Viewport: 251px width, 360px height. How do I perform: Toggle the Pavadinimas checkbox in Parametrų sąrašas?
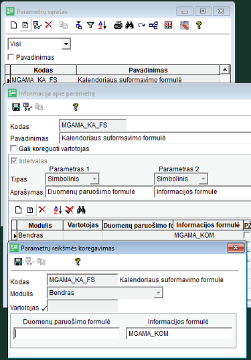point(11,57)
